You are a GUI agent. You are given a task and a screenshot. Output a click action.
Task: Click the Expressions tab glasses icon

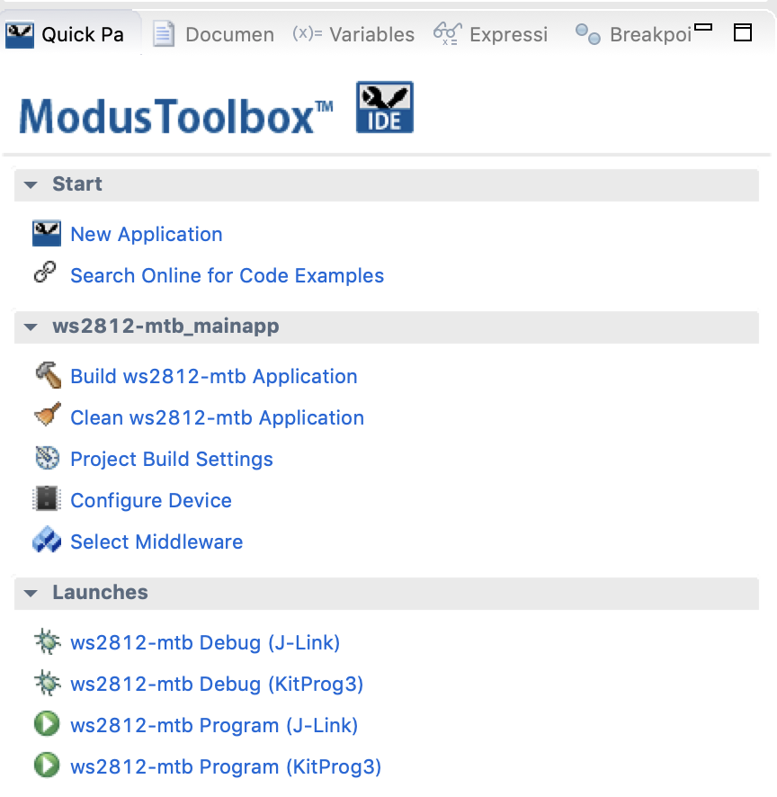tap(448, 34)
